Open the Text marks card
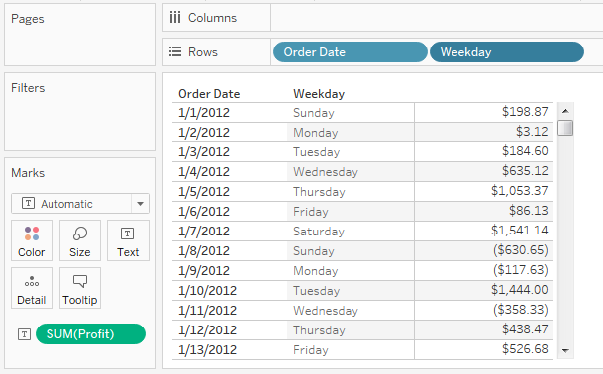 pyautogui.click(x=128, y=240)
